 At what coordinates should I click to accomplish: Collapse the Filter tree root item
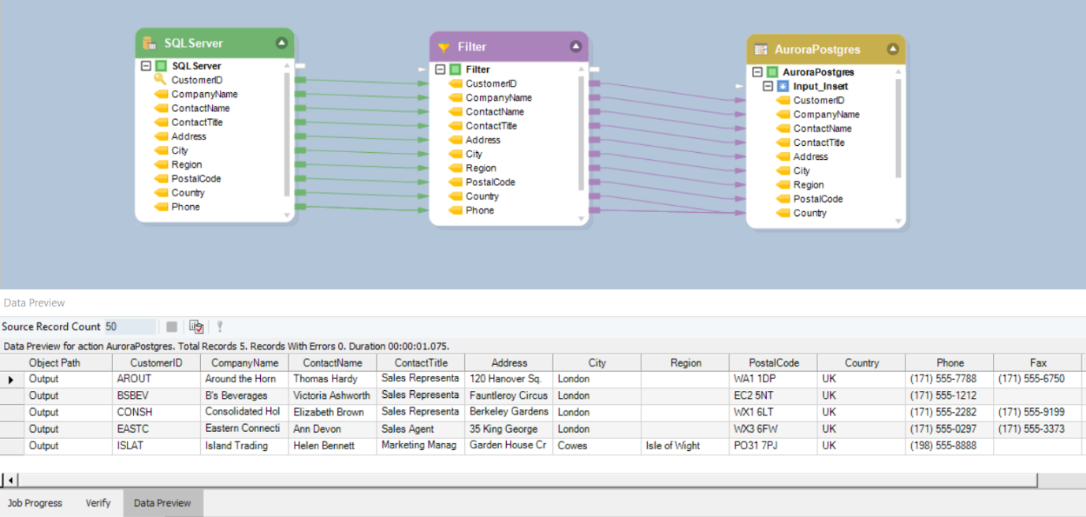tap(441, 69)
